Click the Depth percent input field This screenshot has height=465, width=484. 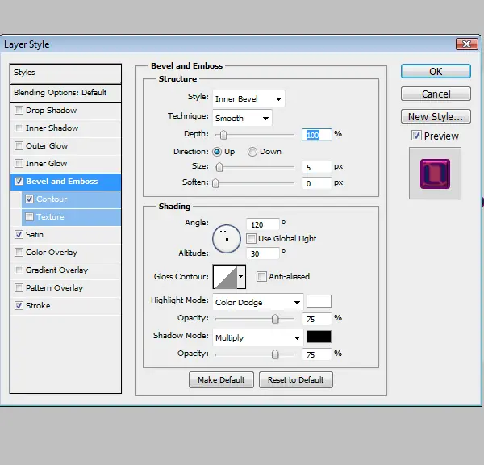tap(317, 135)
